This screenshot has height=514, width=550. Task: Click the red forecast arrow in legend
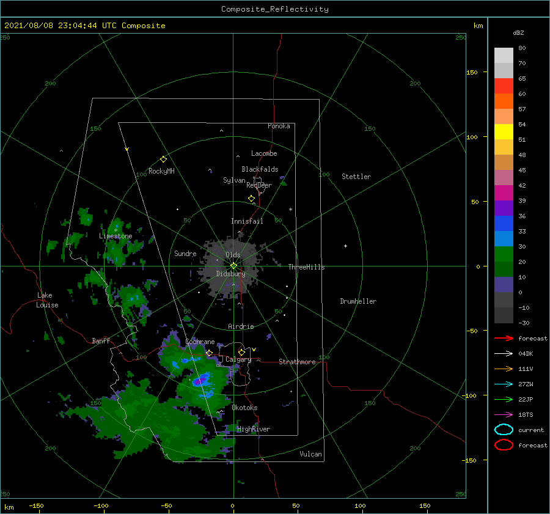(504, 338)
